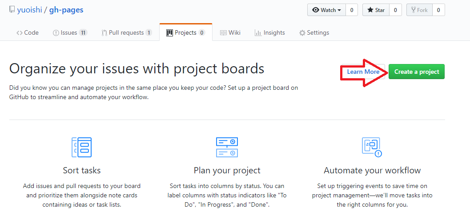View the stargazers count next to Star
This screenshot has height=220, width=470.
pyautogui.click(x=395, y=10)
